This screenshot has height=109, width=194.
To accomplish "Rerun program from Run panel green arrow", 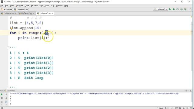I will (2, 94).
